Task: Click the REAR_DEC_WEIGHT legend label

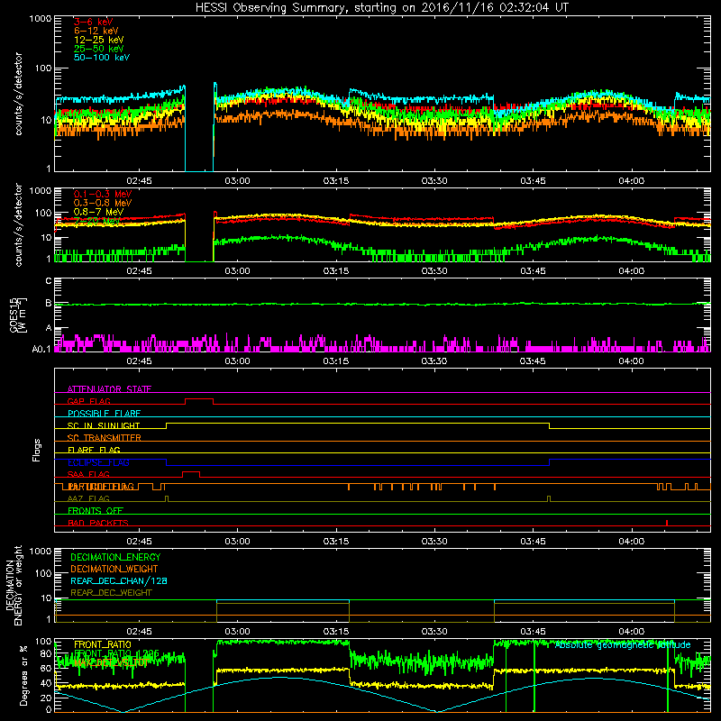Action: (111, 593)
